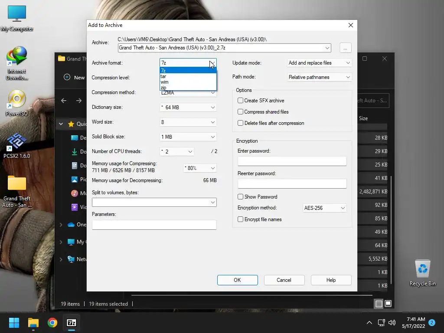Image resolution: width=444 pixels, height=333 pixels.
Task: Click the Enter password field
Action: click(292, 161)
